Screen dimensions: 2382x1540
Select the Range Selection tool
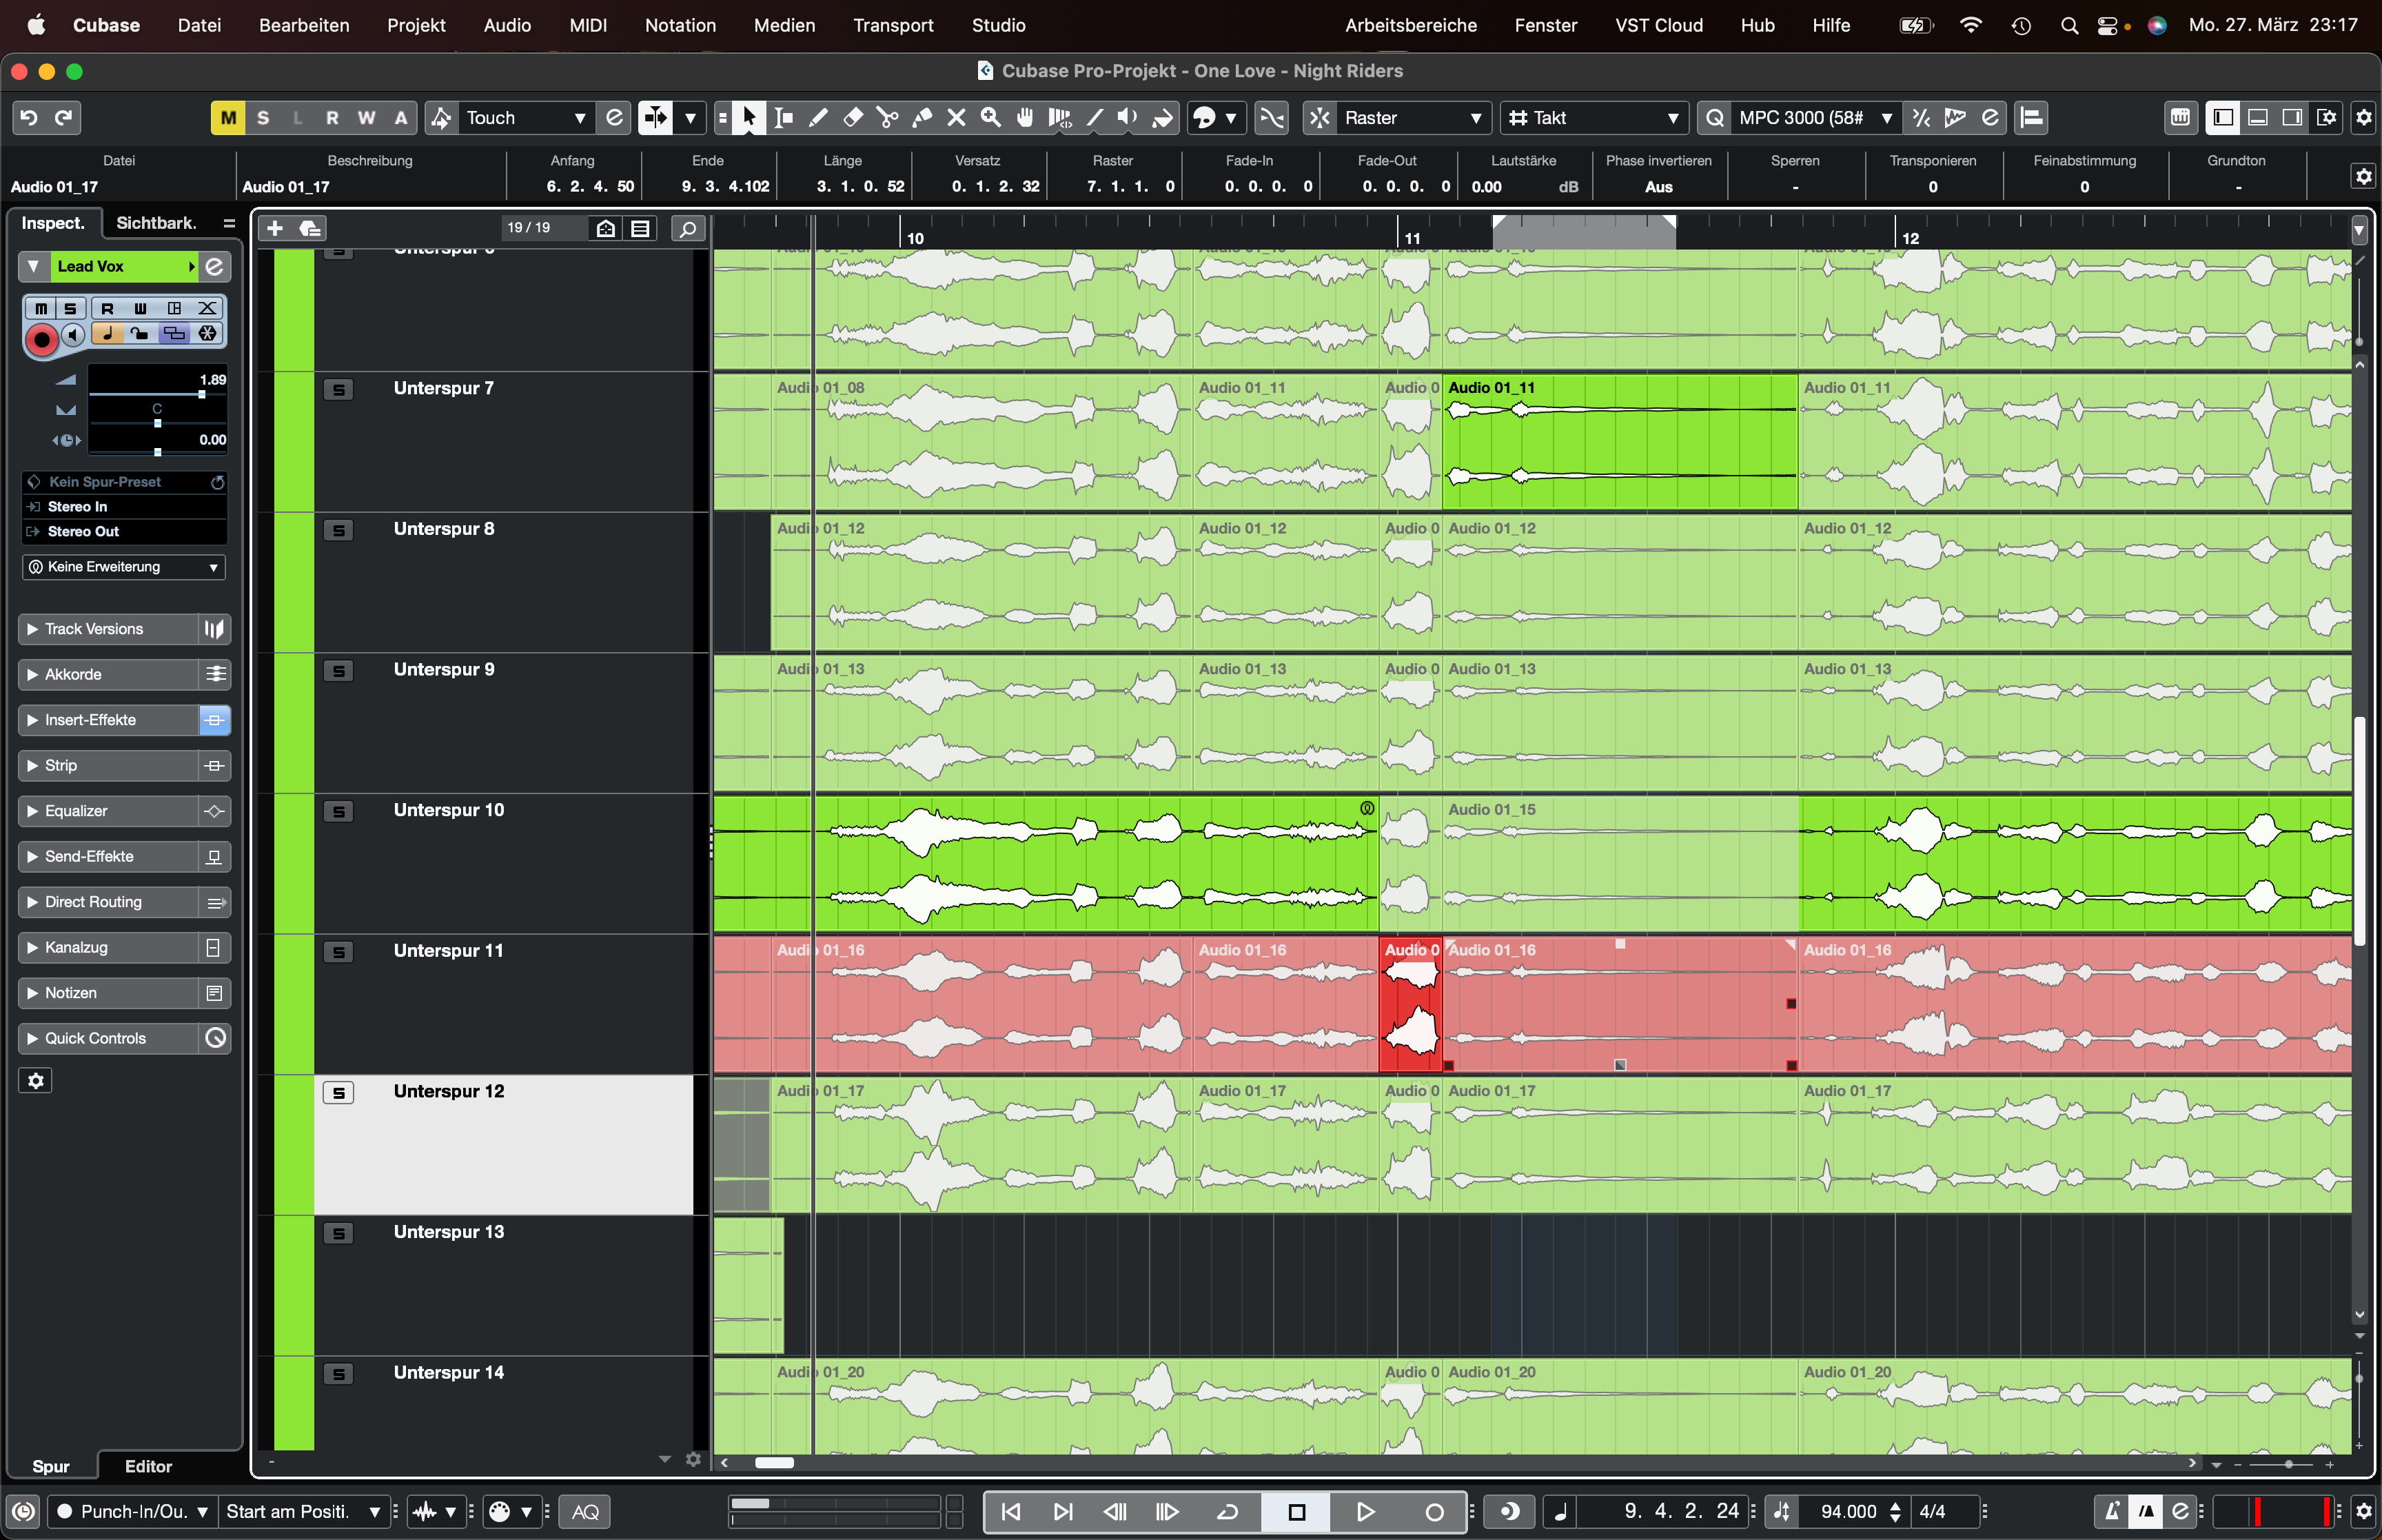point(784,118)
